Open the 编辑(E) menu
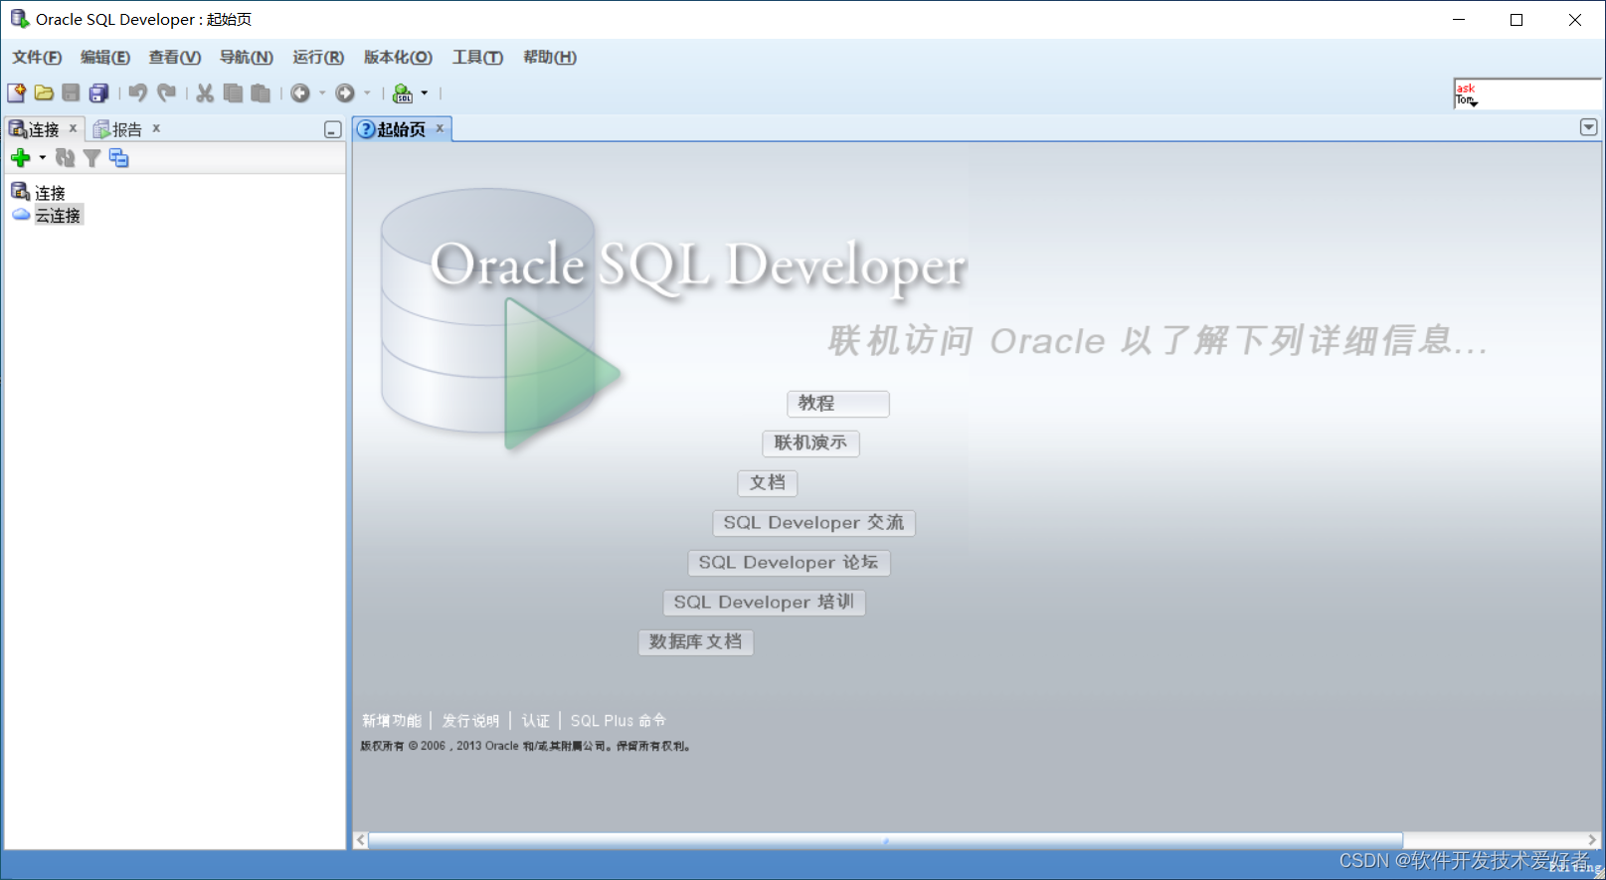This screenshot has width=1606, height=880. coord(105,57)
